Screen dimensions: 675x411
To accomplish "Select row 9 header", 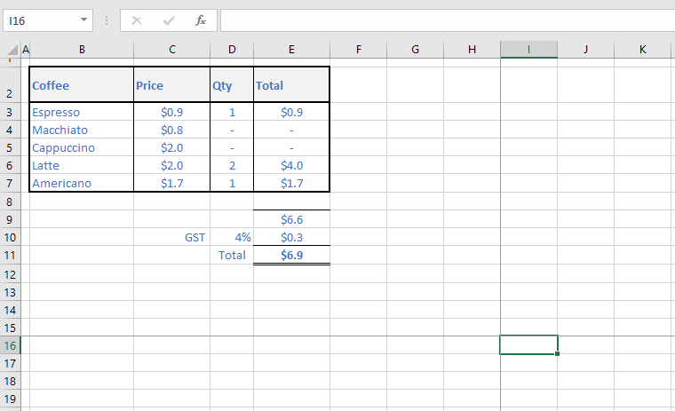I will point(10,219).
